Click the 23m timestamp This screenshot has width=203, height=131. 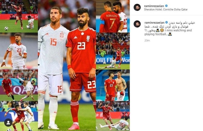click(147, 40)
